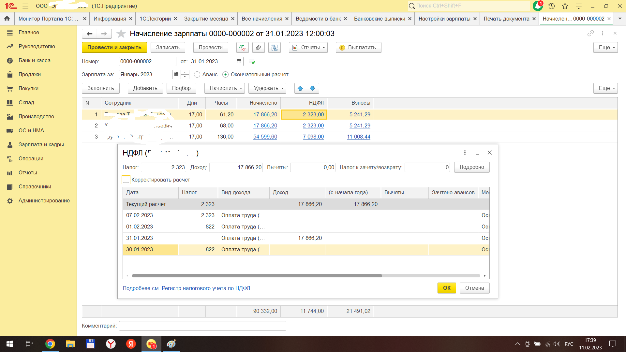Open the Отчеты dropdown menu
Screen dimensions: 626x352
click(x=308, y=48)
